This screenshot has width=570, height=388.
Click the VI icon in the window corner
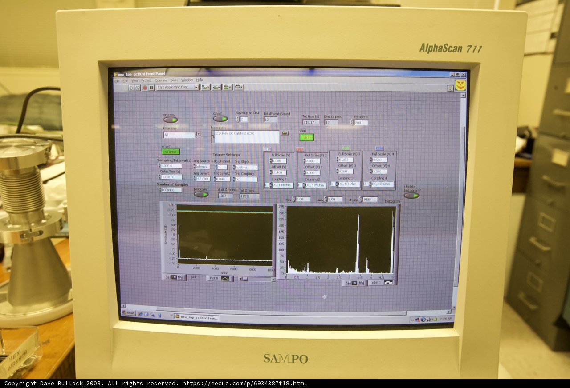point(460,85)
